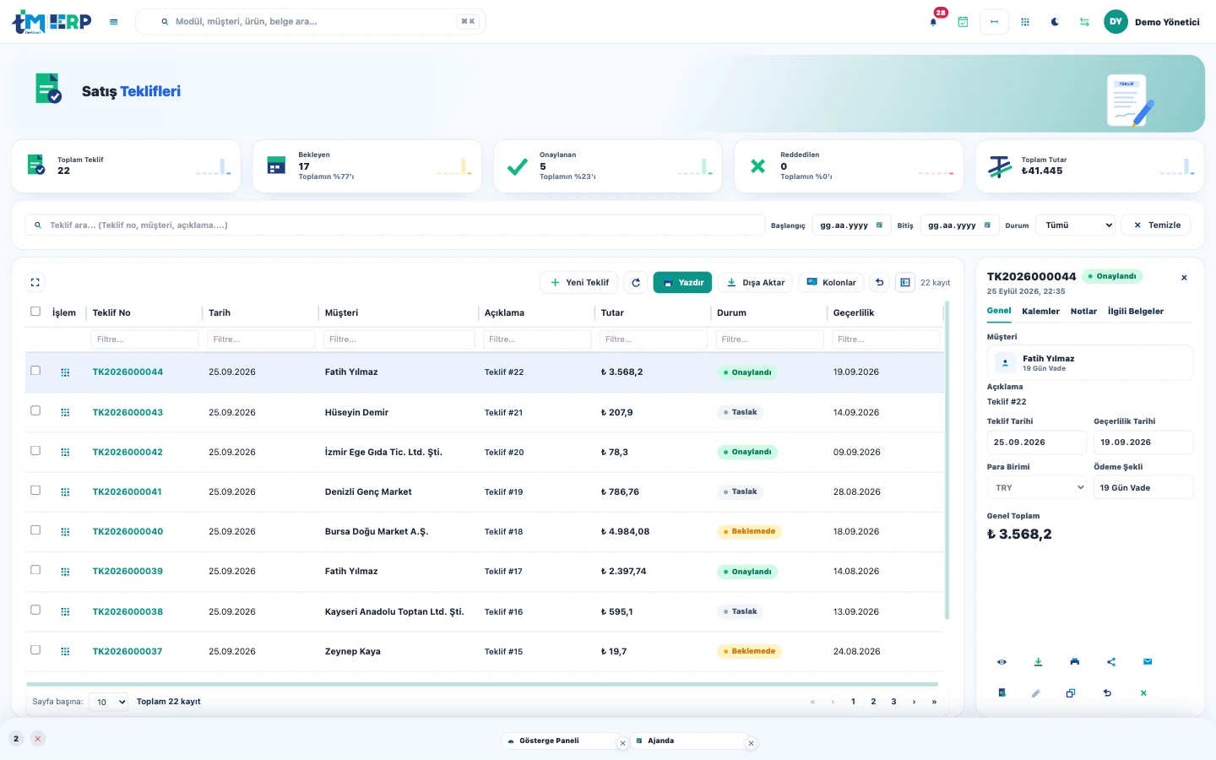Open the Durum Tümü dropdown
Screen dimensions: 1216x760
point(1077,225)
